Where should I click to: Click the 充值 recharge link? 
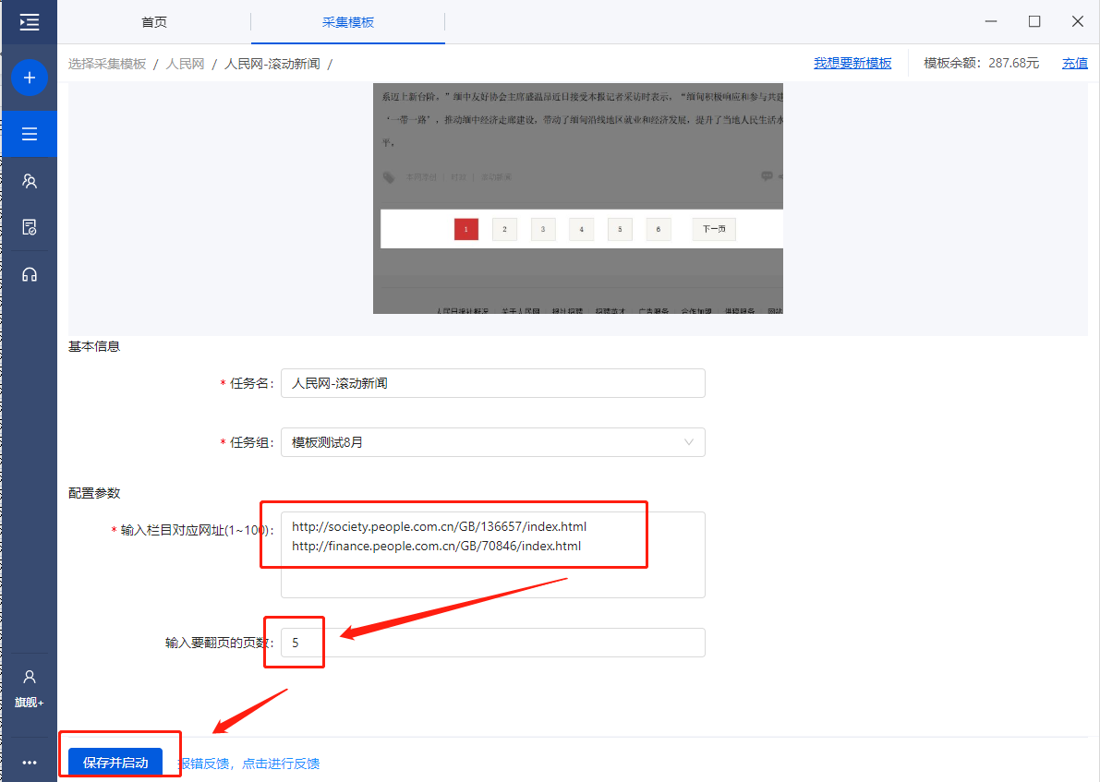(x=1075, y=63)
